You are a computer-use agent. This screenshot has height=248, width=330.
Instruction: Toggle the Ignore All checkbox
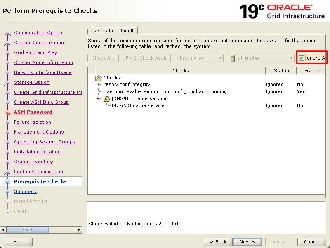pos(301,58)
